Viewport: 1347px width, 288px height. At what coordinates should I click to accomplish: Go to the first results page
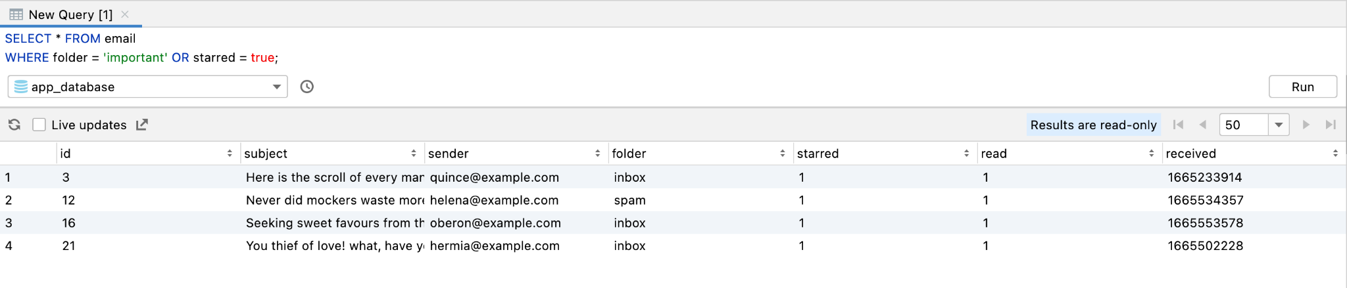[1178, 125]
